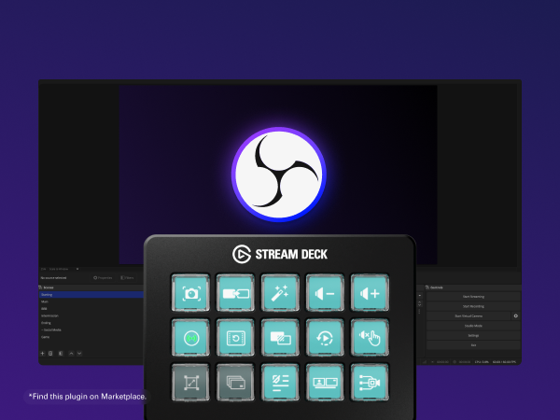Click Start Virtual Camera in OBS Controls
The height and width of the screenshot is (420, 560).
tap(469, 315)
